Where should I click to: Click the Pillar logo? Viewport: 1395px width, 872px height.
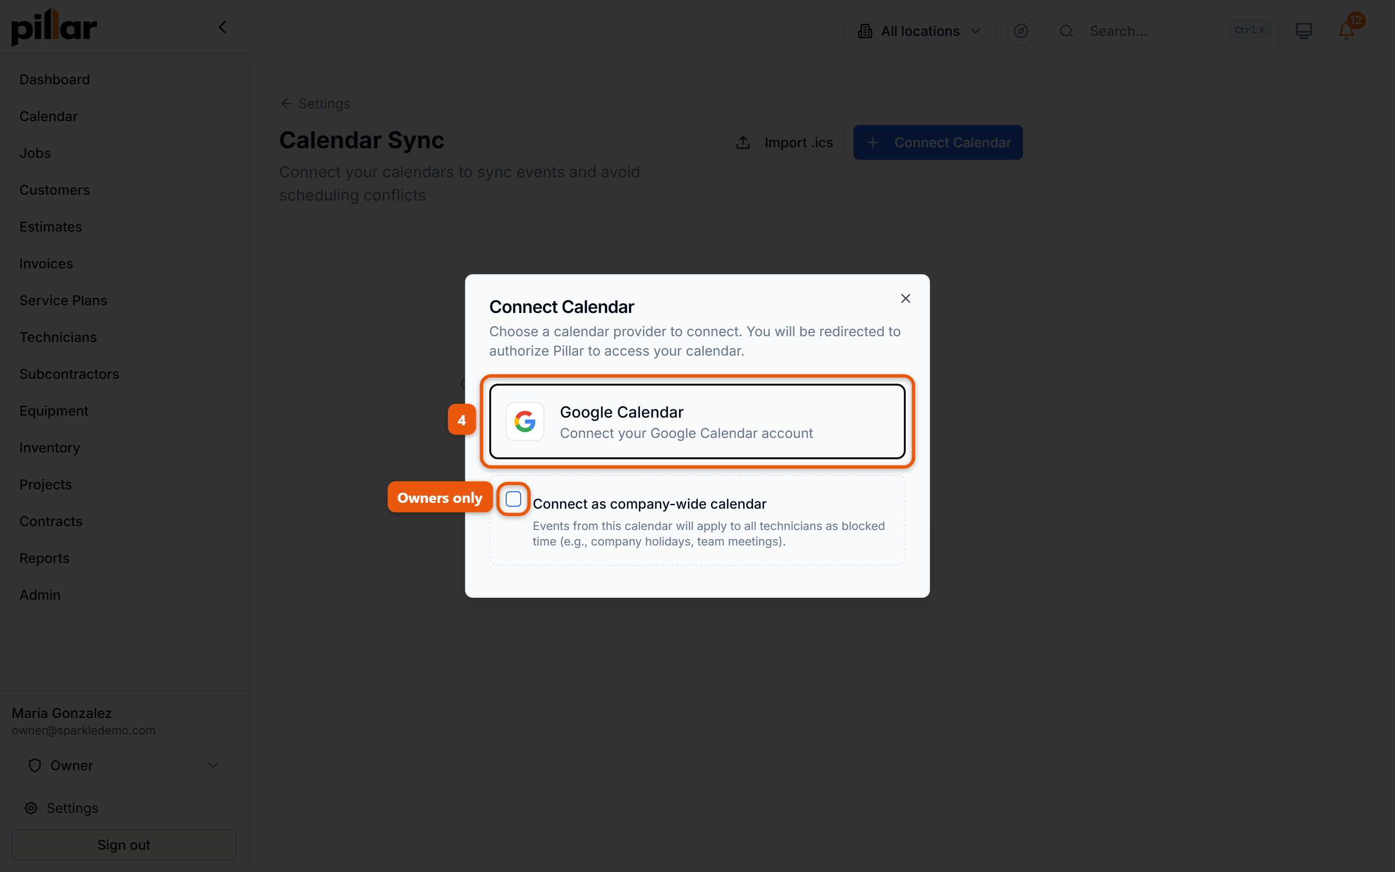(54, 27)
